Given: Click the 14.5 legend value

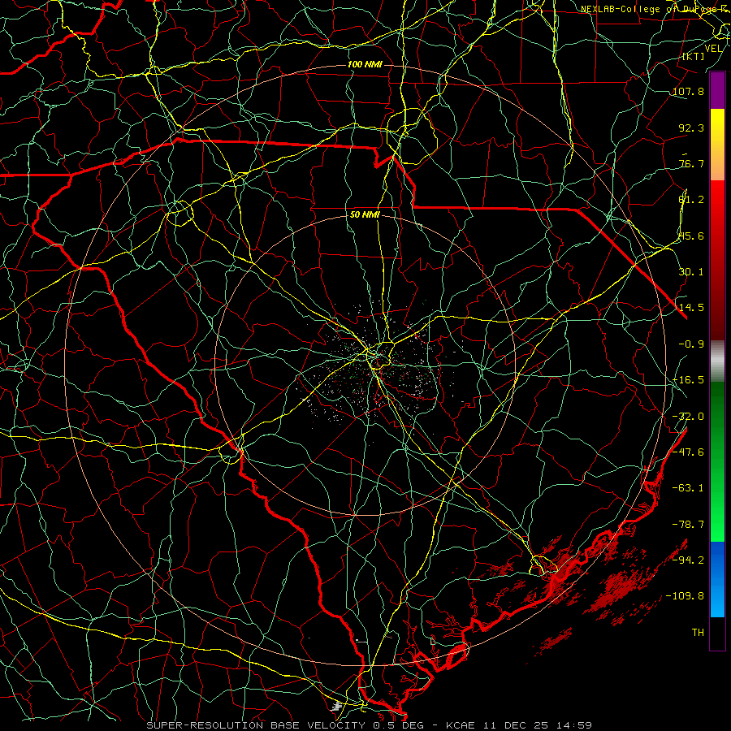Looking at the screenshot, I should tap(691, 308).
